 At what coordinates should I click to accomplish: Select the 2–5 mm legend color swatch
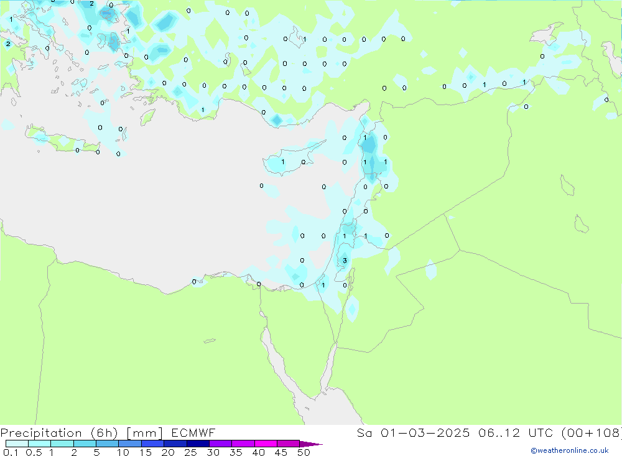click(x=85, y=444)
